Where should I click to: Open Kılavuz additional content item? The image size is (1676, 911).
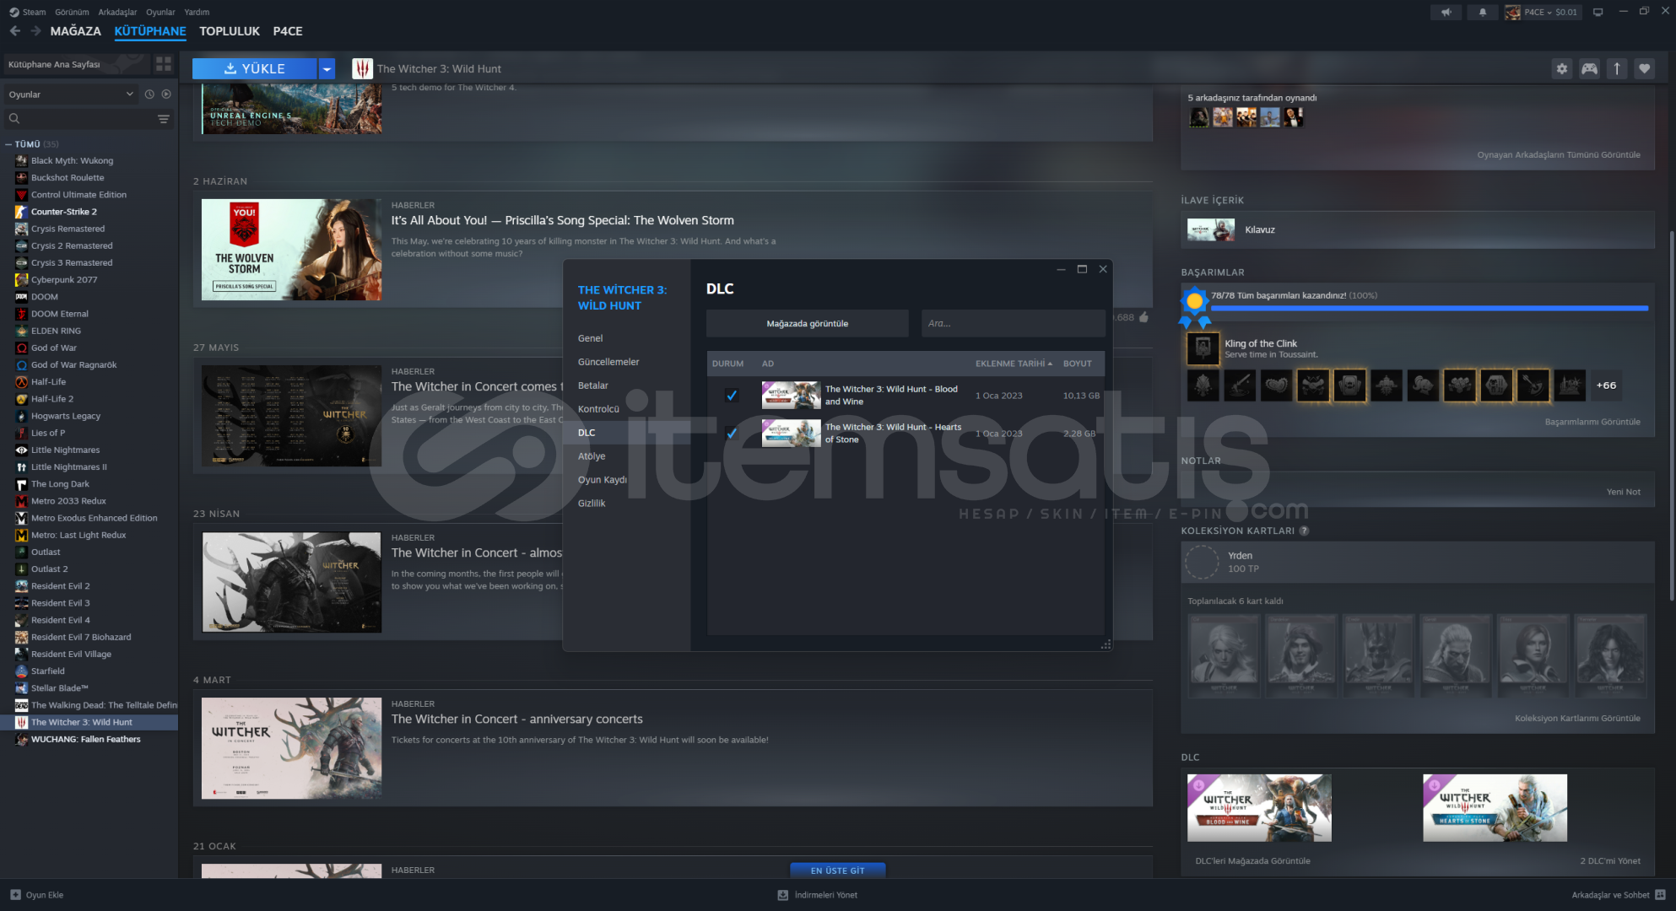1418,229
